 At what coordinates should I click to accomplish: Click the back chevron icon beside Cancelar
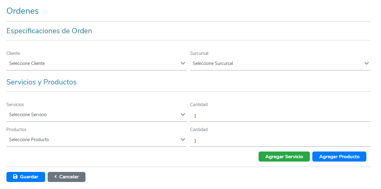click(56, 177)
